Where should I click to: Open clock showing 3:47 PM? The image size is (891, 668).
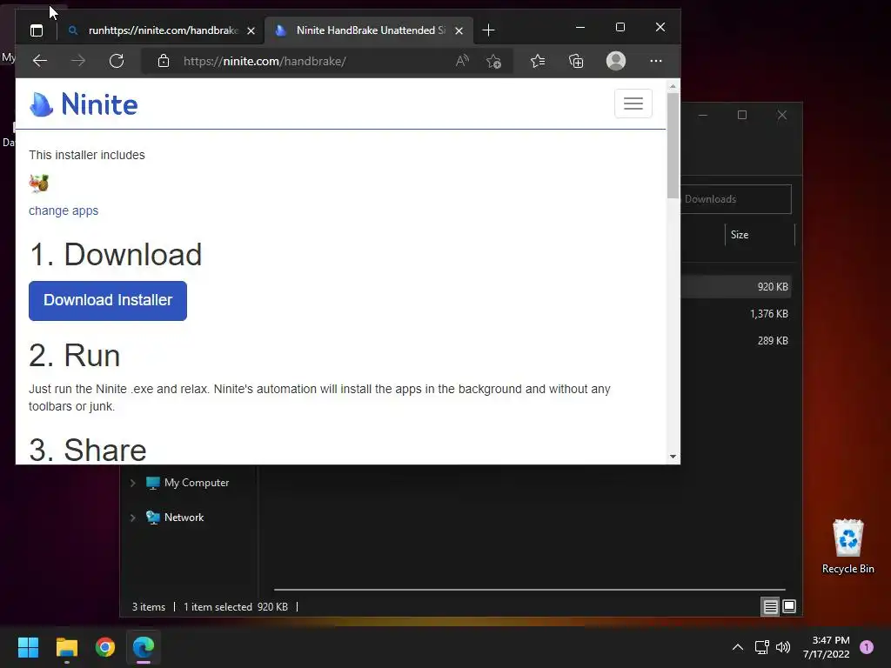click(827, 647)
